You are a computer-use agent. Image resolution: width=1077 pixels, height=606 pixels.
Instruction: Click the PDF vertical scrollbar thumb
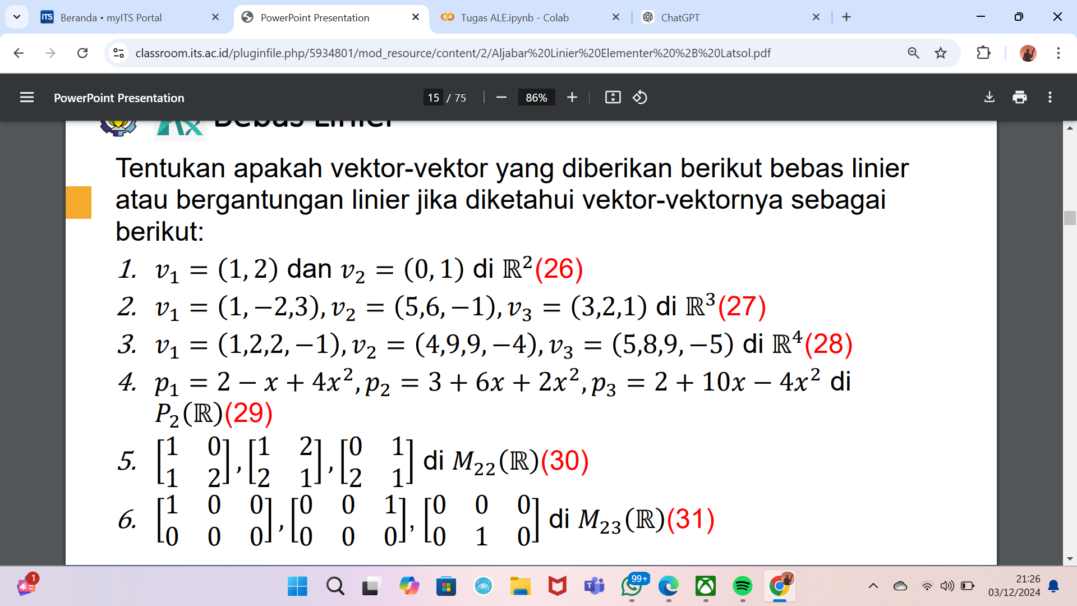[x=1070, y=218]
